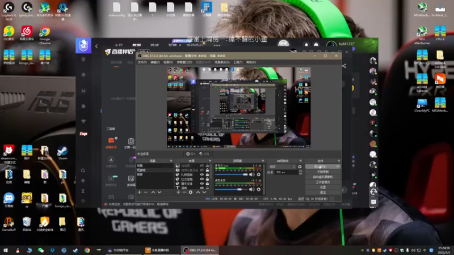Image resolution: width=454 pixels, height=255 pixels.
Task: Open 桌面音频 audio settings gear
Action: pos(259,189)
